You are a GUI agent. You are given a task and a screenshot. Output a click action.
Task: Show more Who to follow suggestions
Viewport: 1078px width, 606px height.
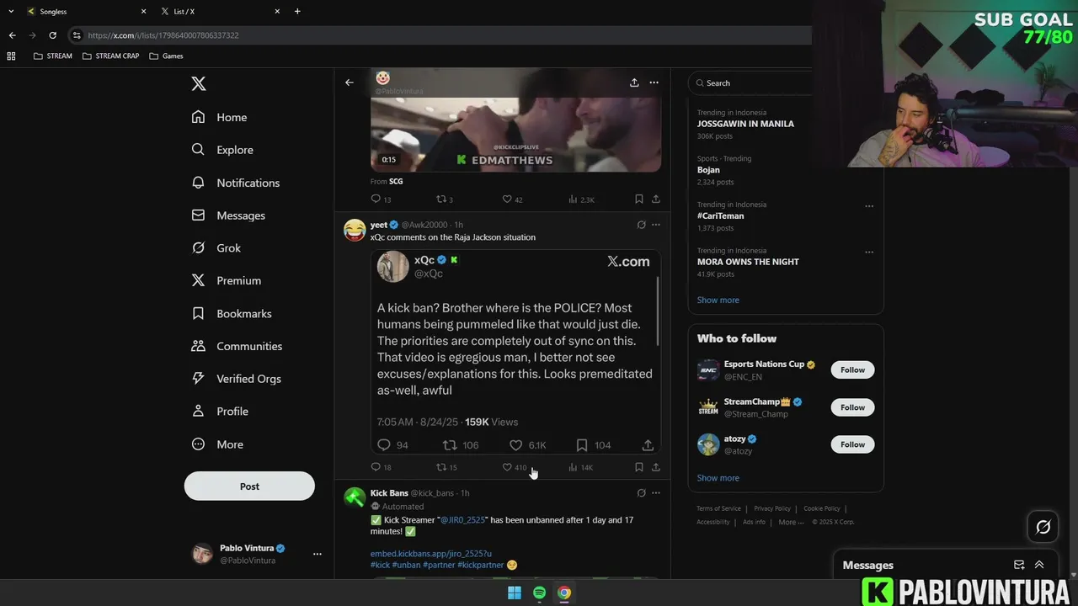pos(718,478)
